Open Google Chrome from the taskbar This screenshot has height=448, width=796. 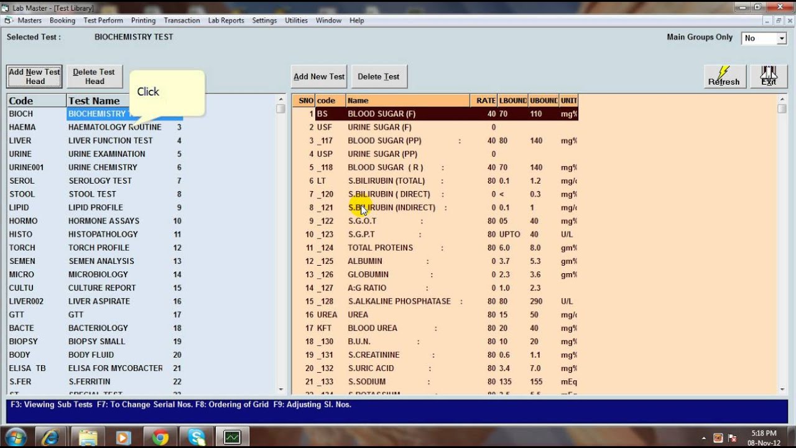click(160, 437)
